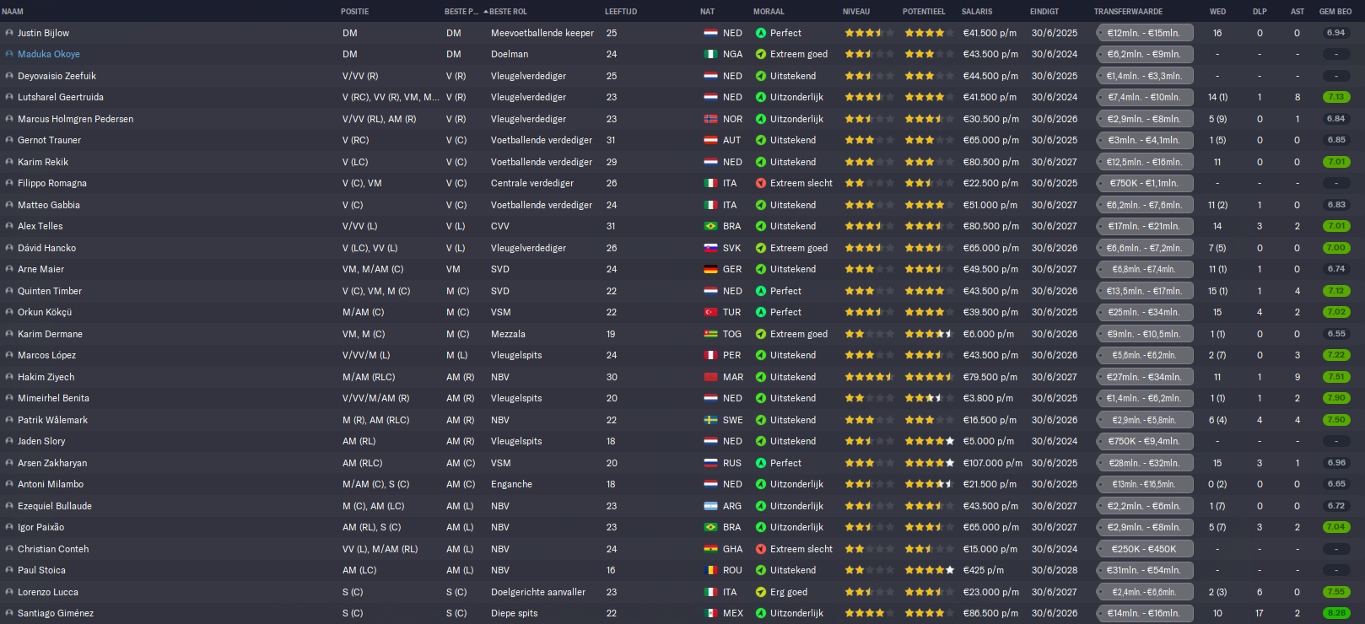This screenshot has height=624, width=1365.
Task: Click the yellow morale icon for Lorenzo Lucca
Action: [761, 592]
